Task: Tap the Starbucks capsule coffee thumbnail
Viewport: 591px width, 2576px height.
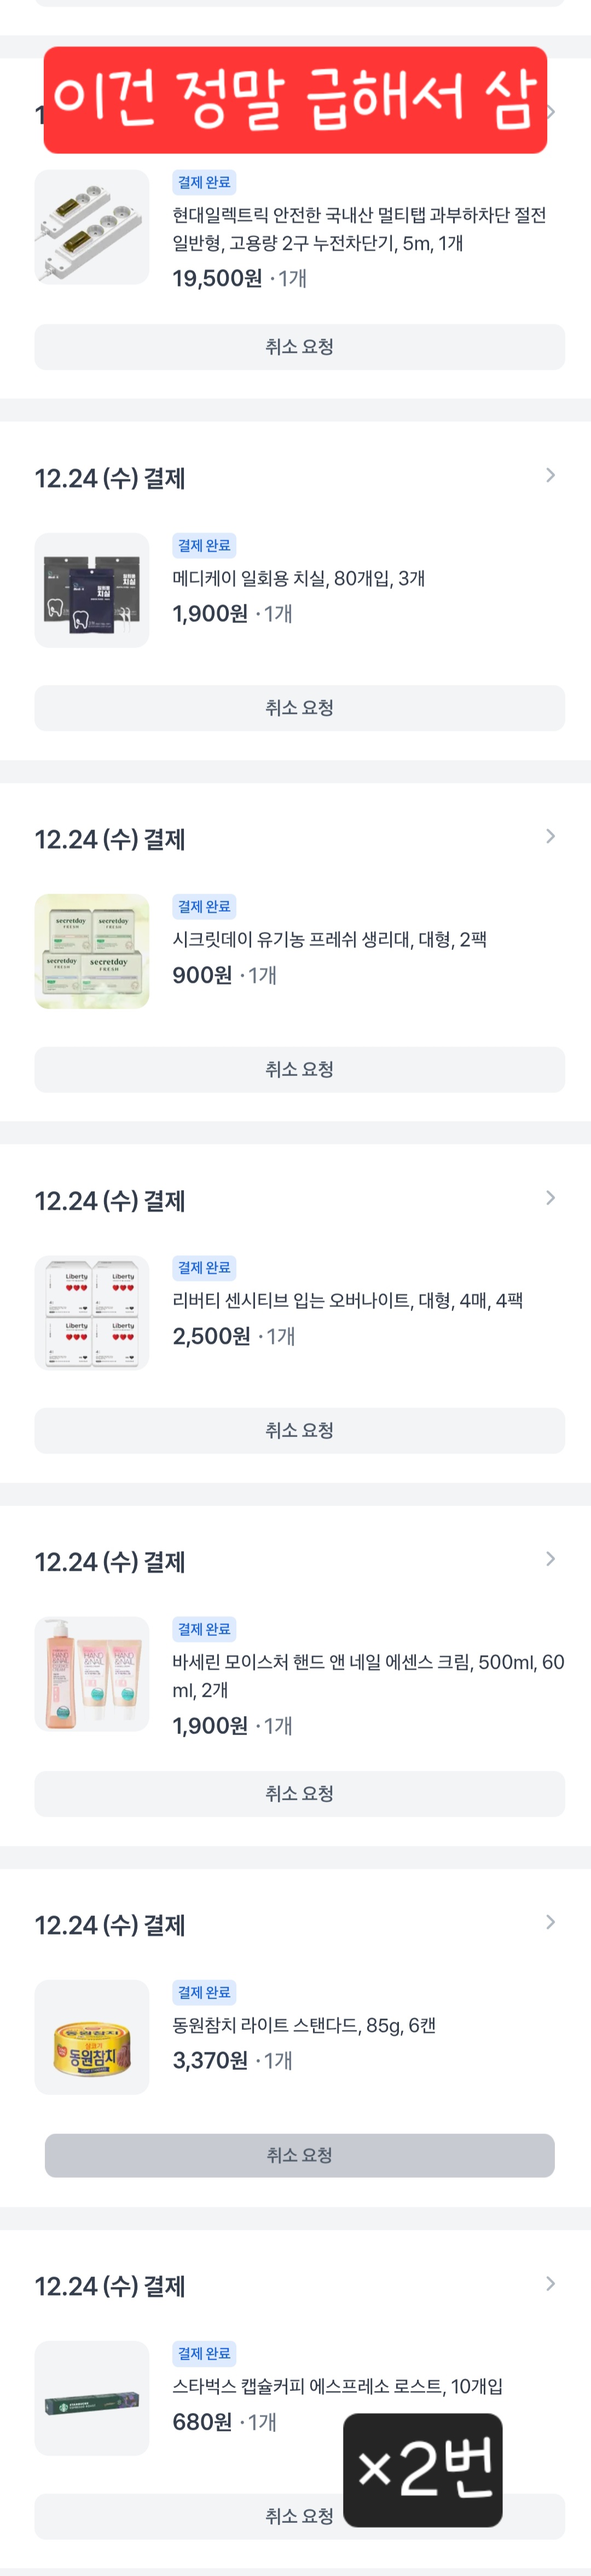Action: click(x=92, y=2398)
